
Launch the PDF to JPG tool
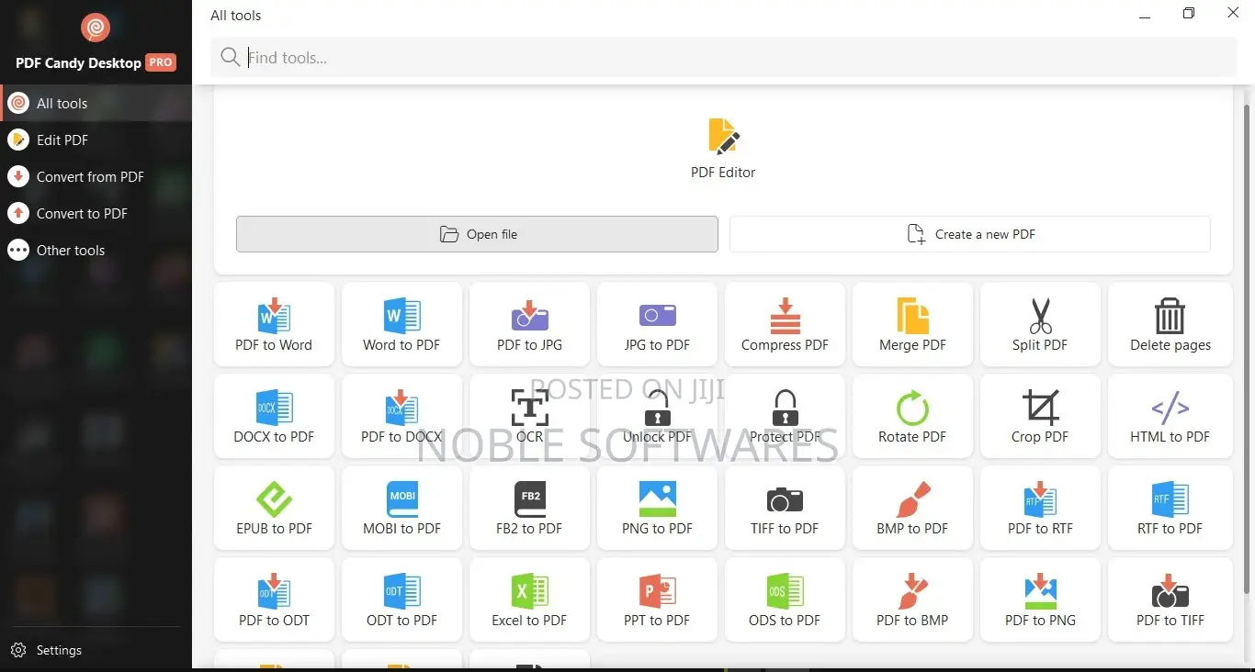(x=529, y=324)
